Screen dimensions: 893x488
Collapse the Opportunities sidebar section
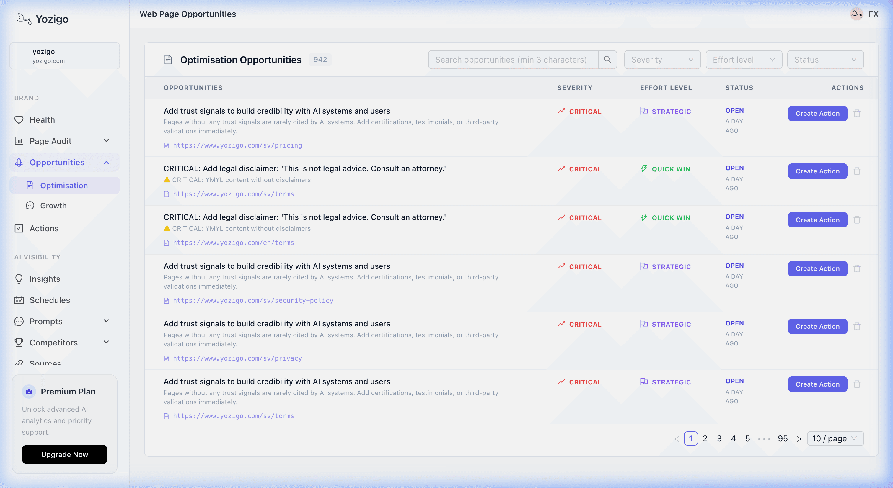click(106, 163)
